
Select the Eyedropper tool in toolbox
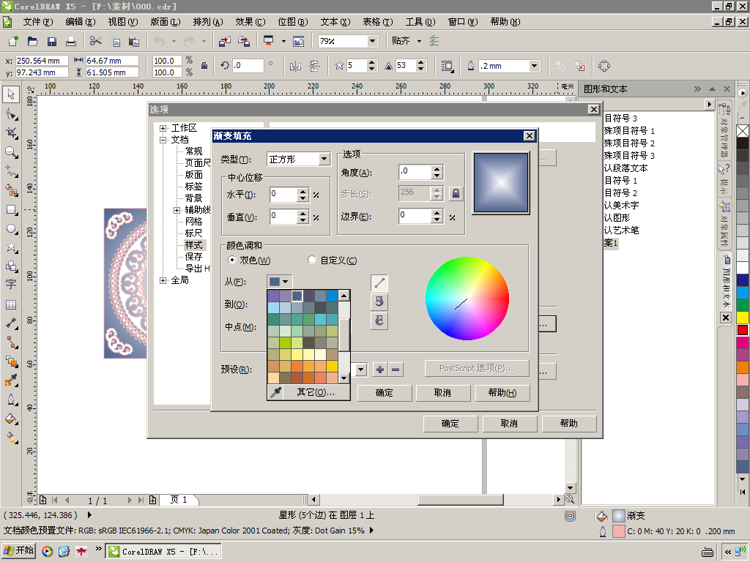(x=11, y=381)
